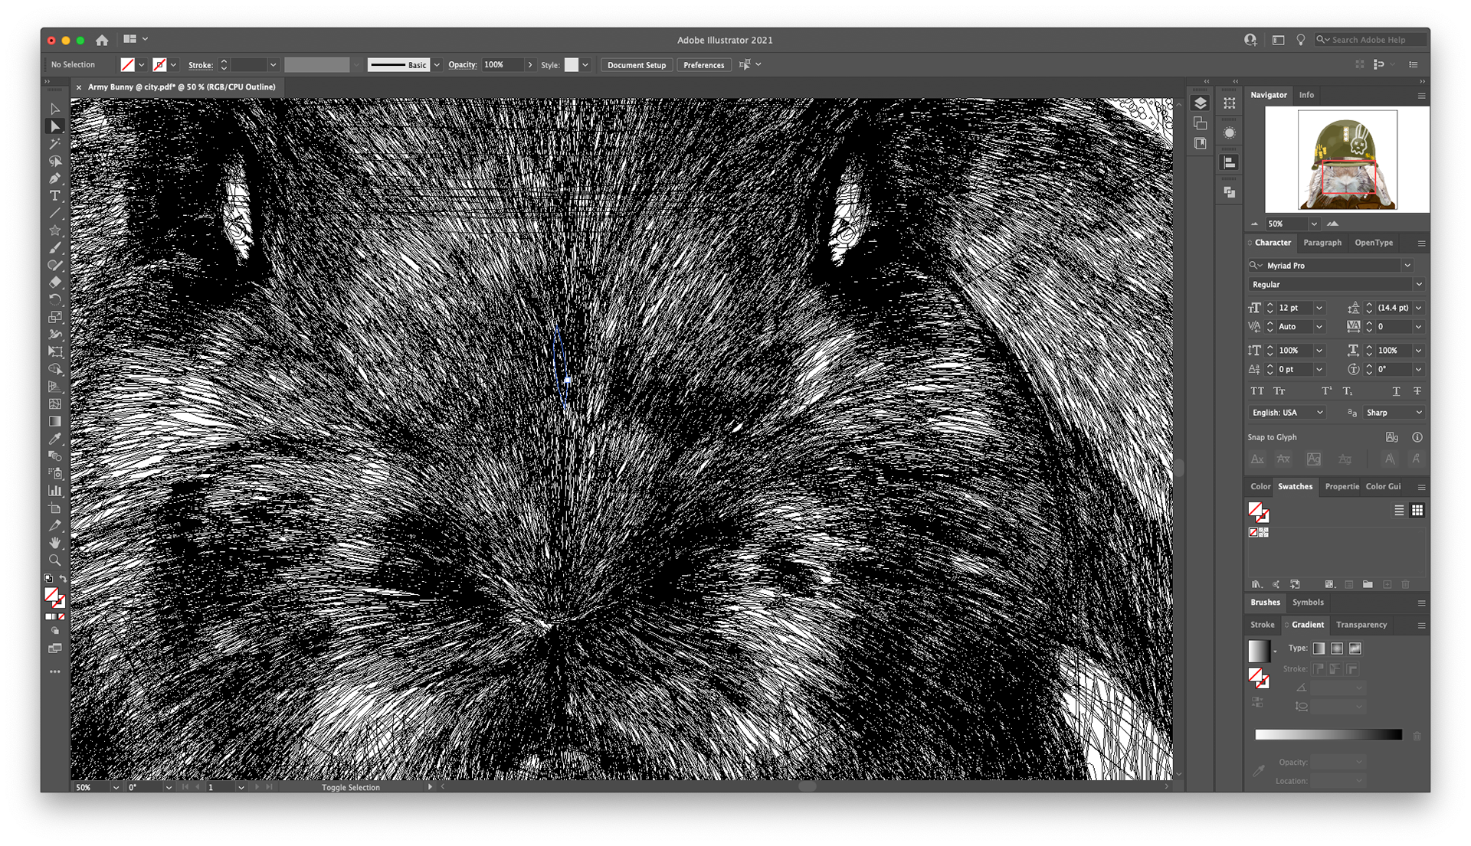
Task: Select the Type tool
Action: pyautogui.click(x=55, y=196)
